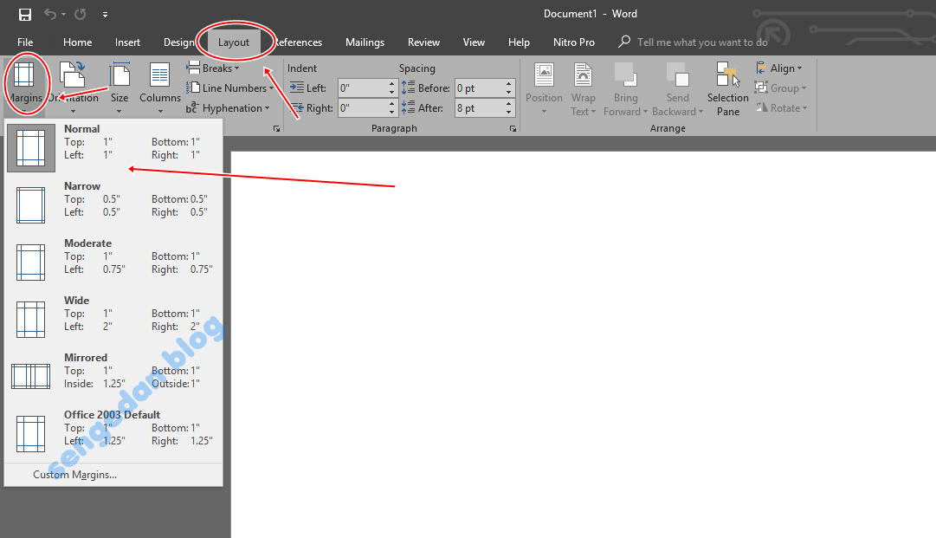The height and width of the screenshot is (538, 936).
Task: Choose the Normal margin preset
Action: click(x=113, y=147)
